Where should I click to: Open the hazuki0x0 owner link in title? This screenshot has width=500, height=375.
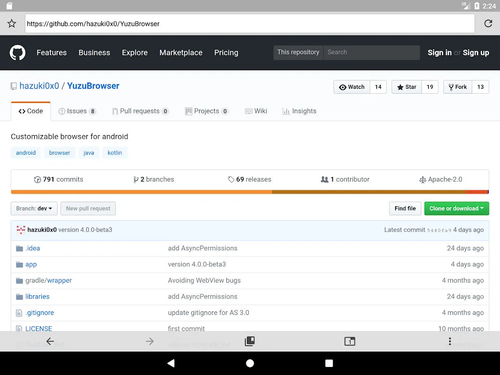(x=39, y=86)
